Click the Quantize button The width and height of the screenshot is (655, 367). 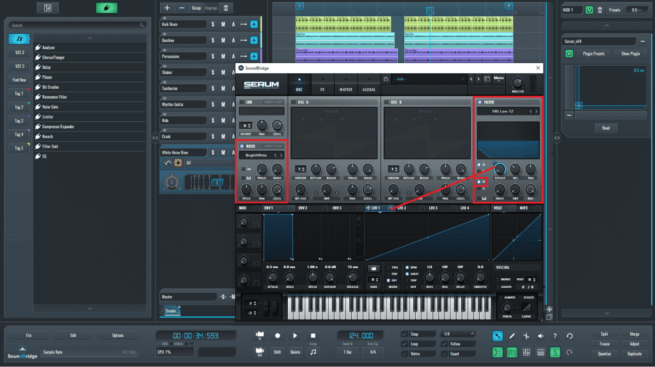tap(604, 353)
